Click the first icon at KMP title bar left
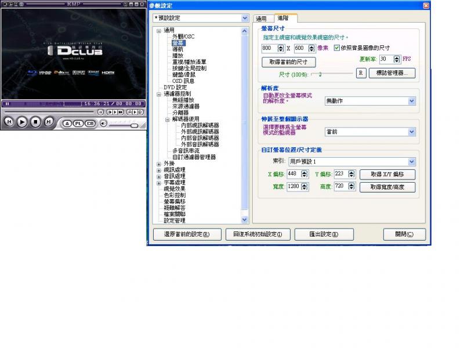This screenshot has width=464, height=348. 5,4
